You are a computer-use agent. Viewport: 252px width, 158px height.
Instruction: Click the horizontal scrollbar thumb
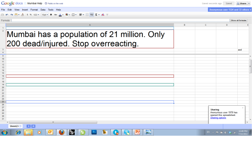point(53,122)
